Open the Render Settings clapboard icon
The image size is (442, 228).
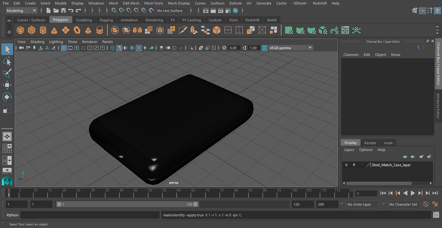pos(228,10)
